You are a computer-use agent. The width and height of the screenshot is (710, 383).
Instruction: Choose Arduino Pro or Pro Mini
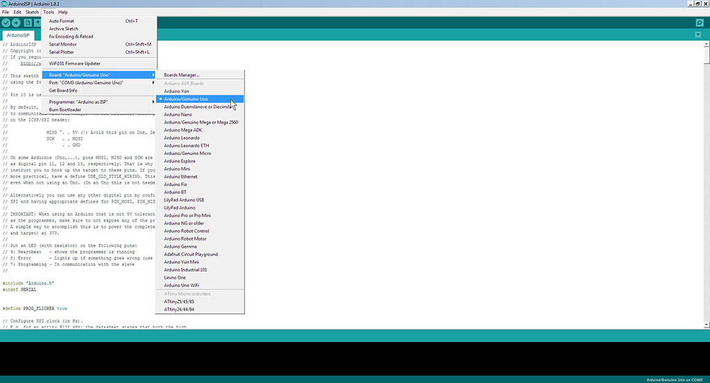point(200,215)
